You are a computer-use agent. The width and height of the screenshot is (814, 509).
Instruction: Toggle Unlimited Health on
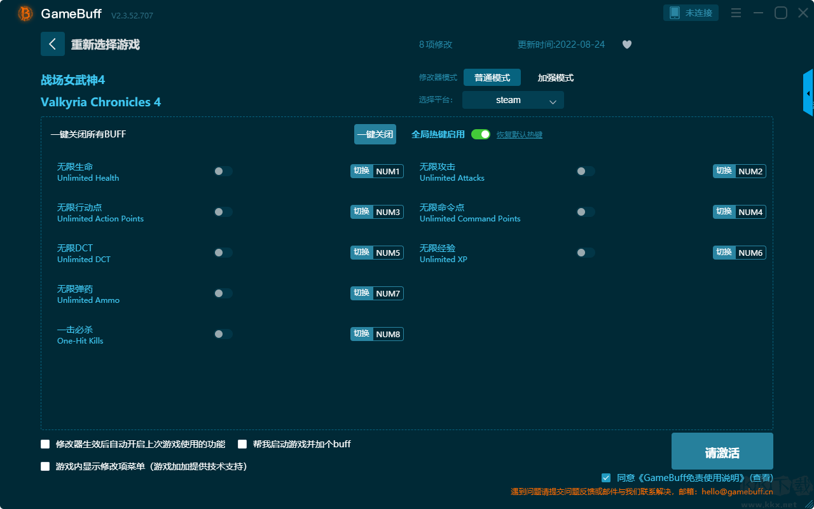pos(223,171)
